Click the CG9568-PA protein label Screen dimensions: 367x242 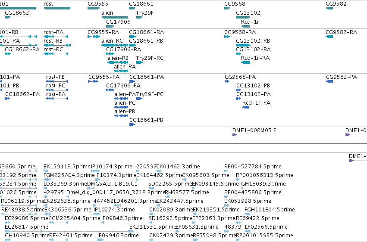click(x=240, y=77)
